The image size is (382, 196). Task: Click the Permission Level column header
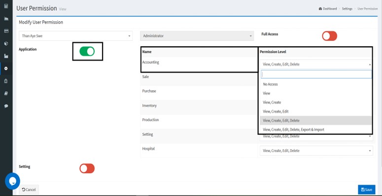pos(273,52)
